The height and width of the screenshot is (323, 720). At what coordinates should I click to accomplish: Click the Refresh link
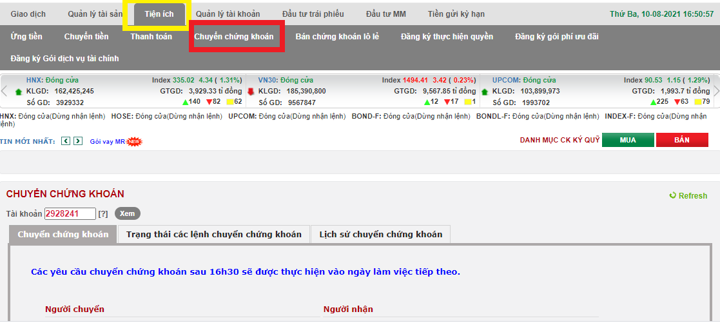693,196
